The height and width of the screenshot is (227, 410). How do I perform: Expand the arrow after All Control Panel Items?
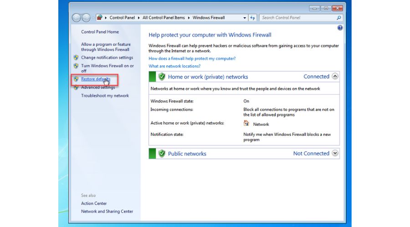[x=189, y=18]
